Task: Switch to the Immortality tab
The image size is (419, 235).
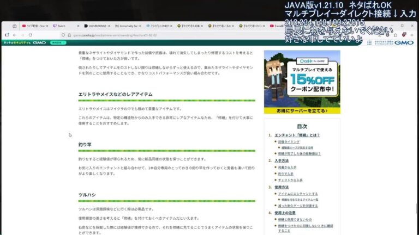Action: 131,26
